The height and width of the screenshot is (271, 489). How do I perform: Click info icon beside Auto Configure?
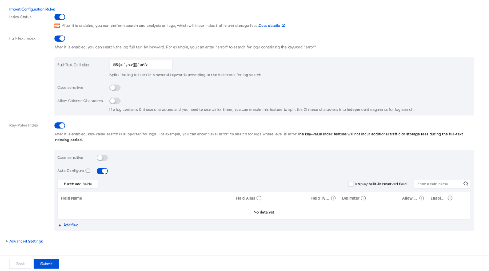pos(88,171)
